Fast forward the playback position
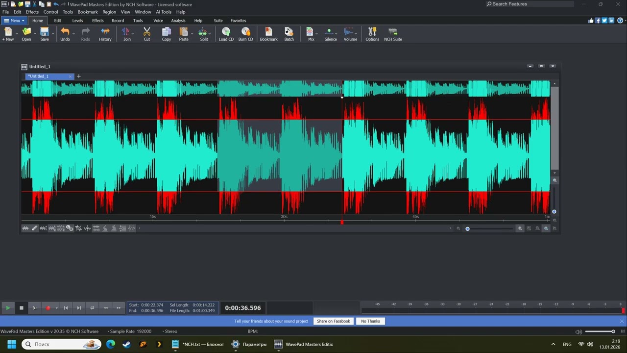This screenshot has width=627, height=353. (x=119, y=308)
